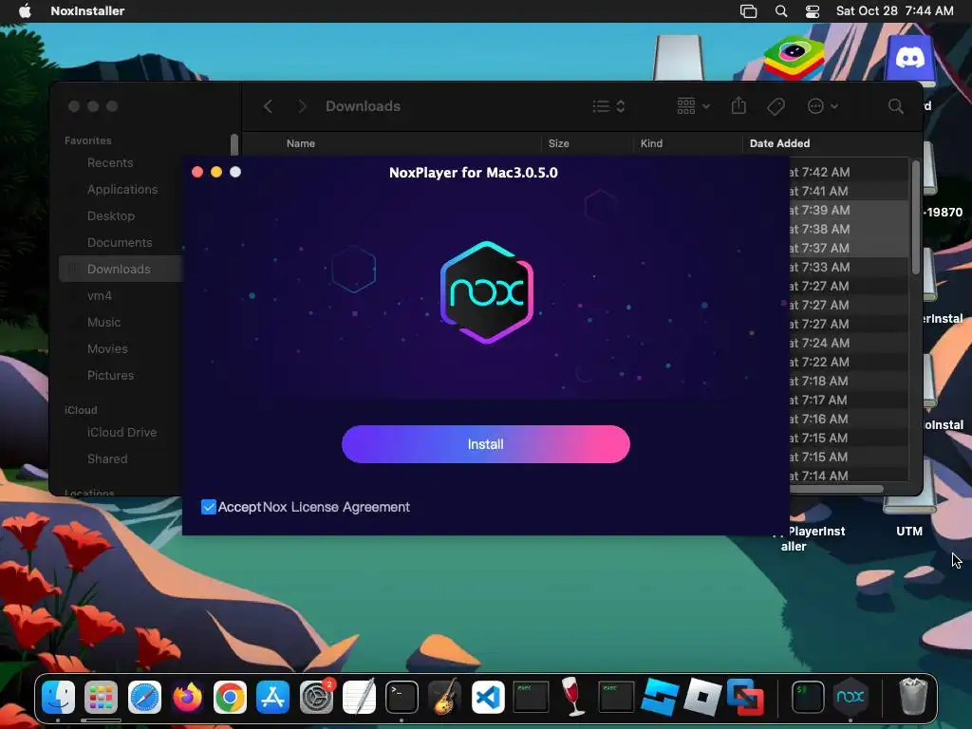
Task: Click the Finder Share button
Action: pos(738,106)
